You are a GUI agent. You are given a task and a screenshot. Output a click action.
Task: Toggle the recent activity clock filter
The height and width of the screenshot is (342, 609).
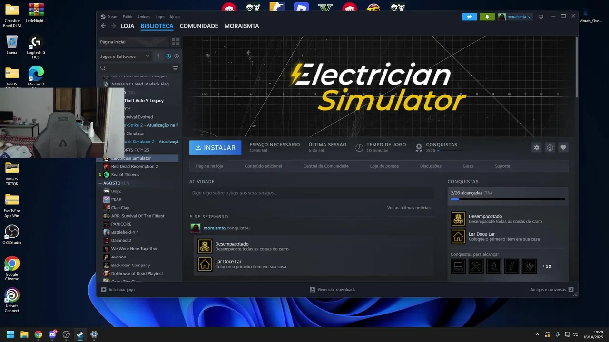(168, 56)
